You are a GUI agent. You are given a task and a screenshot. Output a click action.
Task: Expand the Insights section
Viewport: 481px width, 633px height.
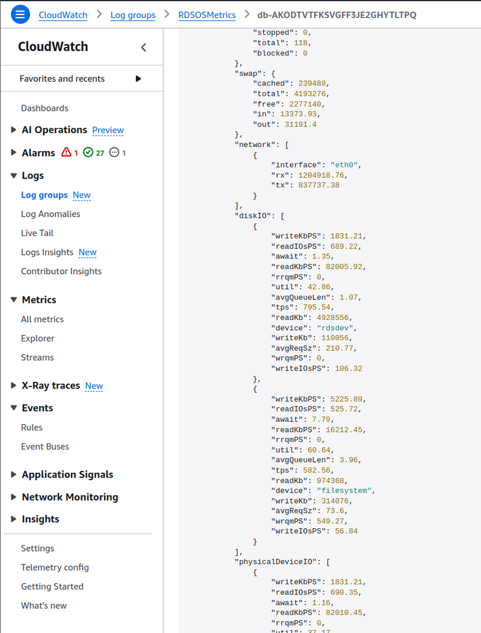(13, 519)
